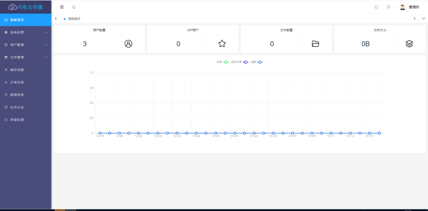Click the refresh icon in top bar

[x=74, y=7]
